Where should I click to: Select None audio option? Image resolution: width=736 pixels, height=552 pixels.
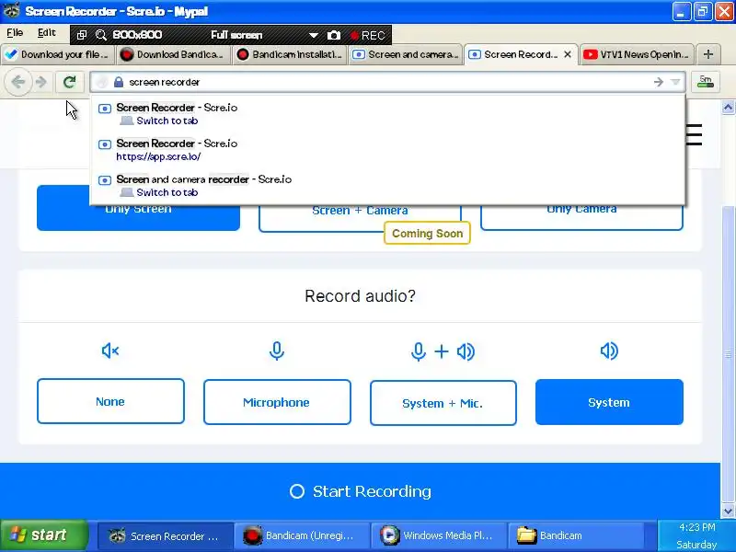point(110,401)
